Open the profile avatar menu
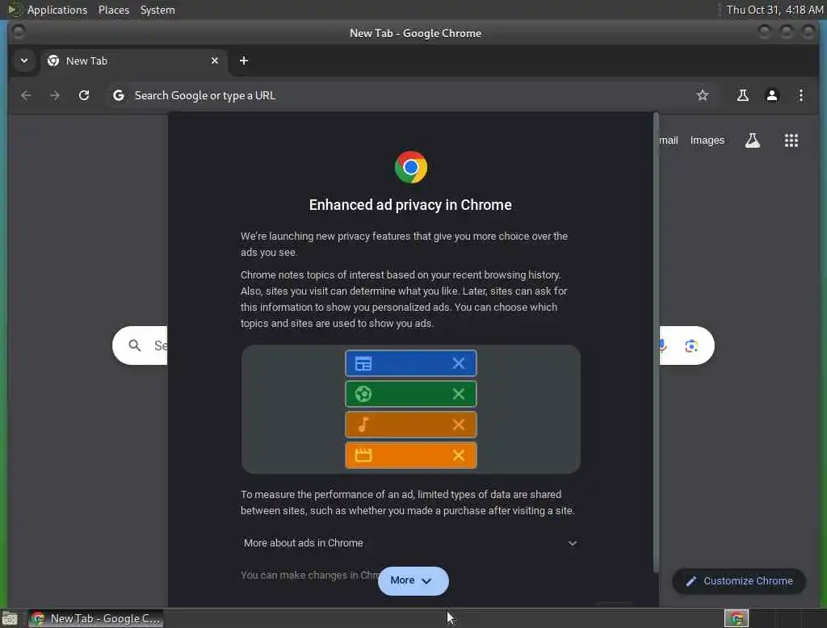 [x=771, y=95]
